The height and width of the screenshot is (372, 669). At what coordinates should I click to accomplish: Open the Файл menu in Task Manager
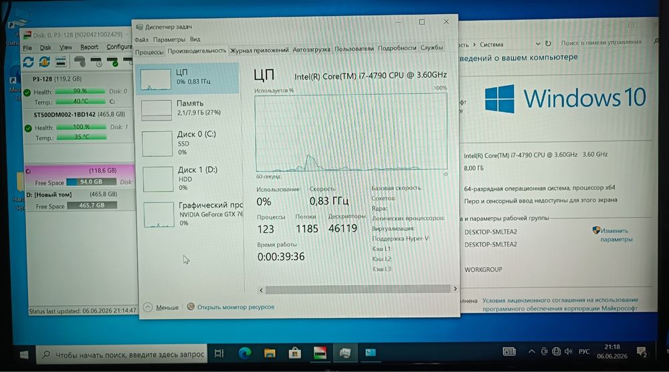coord(142,39)
